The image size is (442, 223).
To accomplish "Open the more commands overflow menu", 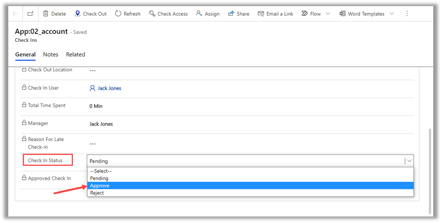I will click(x=407, y=14).
